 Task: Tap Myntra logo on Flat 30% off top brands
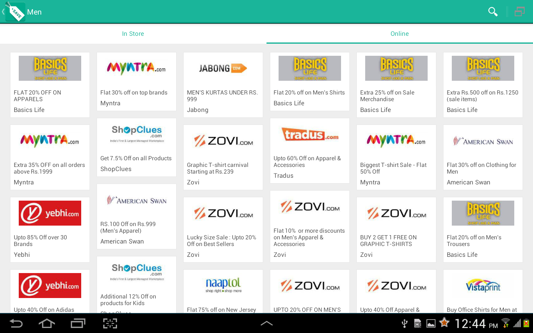137,68
